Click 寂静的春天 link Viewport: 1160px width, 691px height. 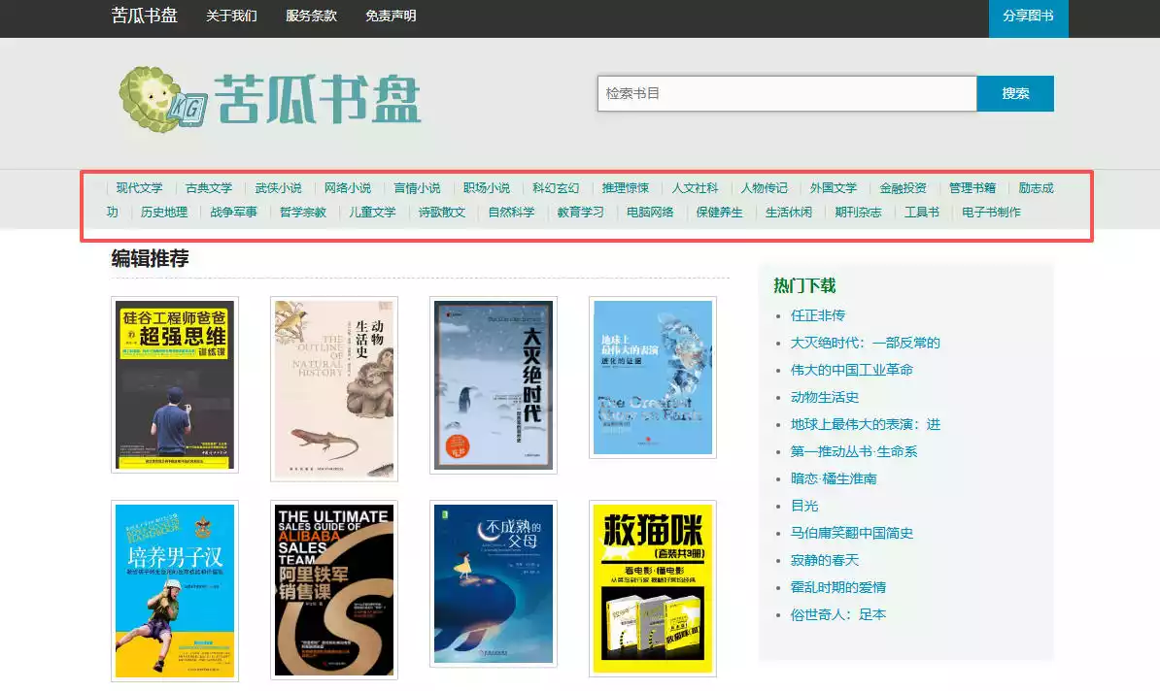(824, 561)
